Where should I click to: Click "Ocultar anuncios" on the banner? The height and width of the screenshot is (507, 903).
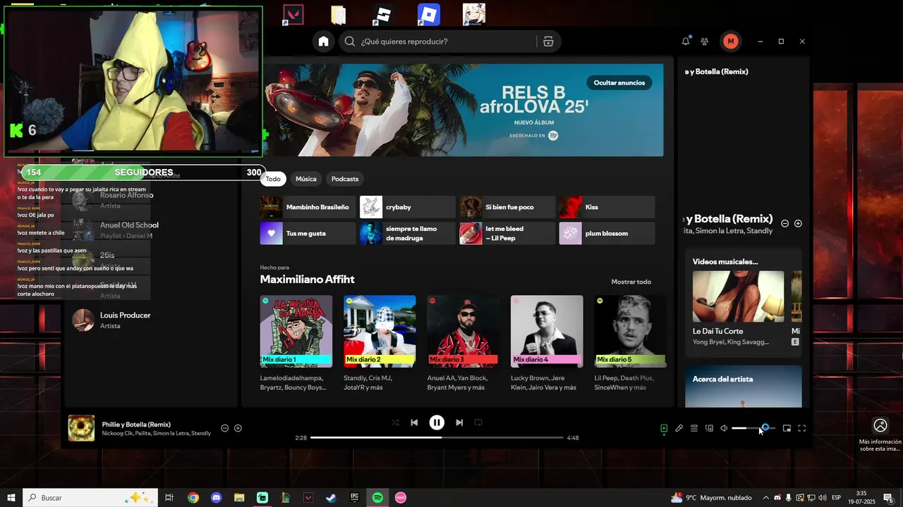tap(619, 82)
